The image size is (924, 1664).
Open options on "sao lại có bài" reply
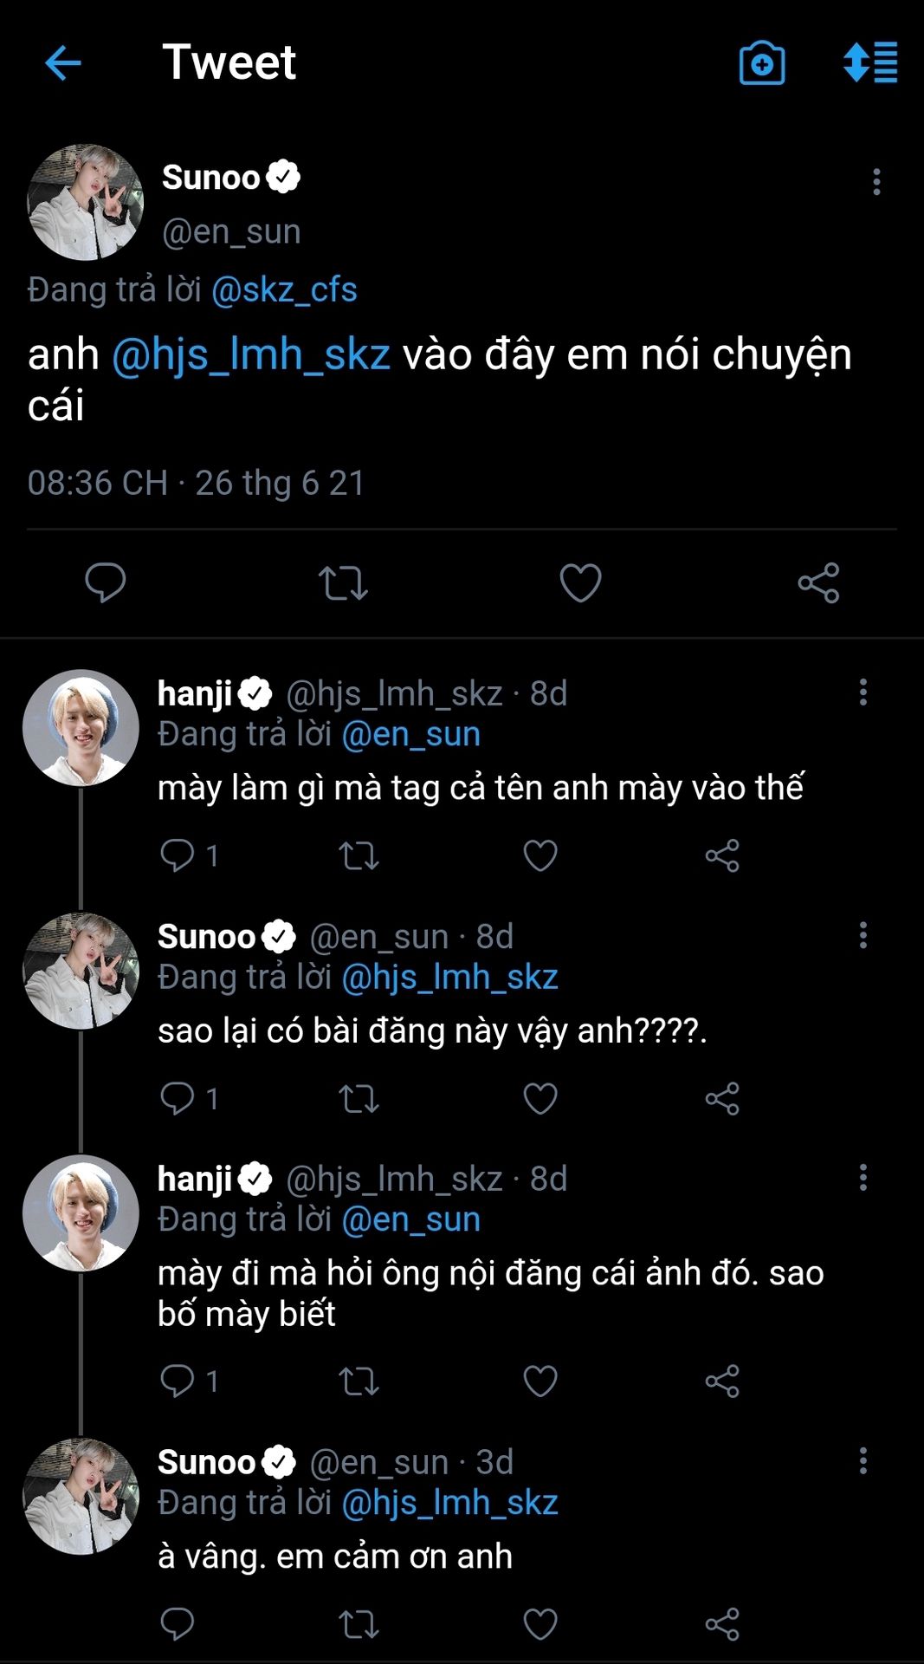pos(863,935)
